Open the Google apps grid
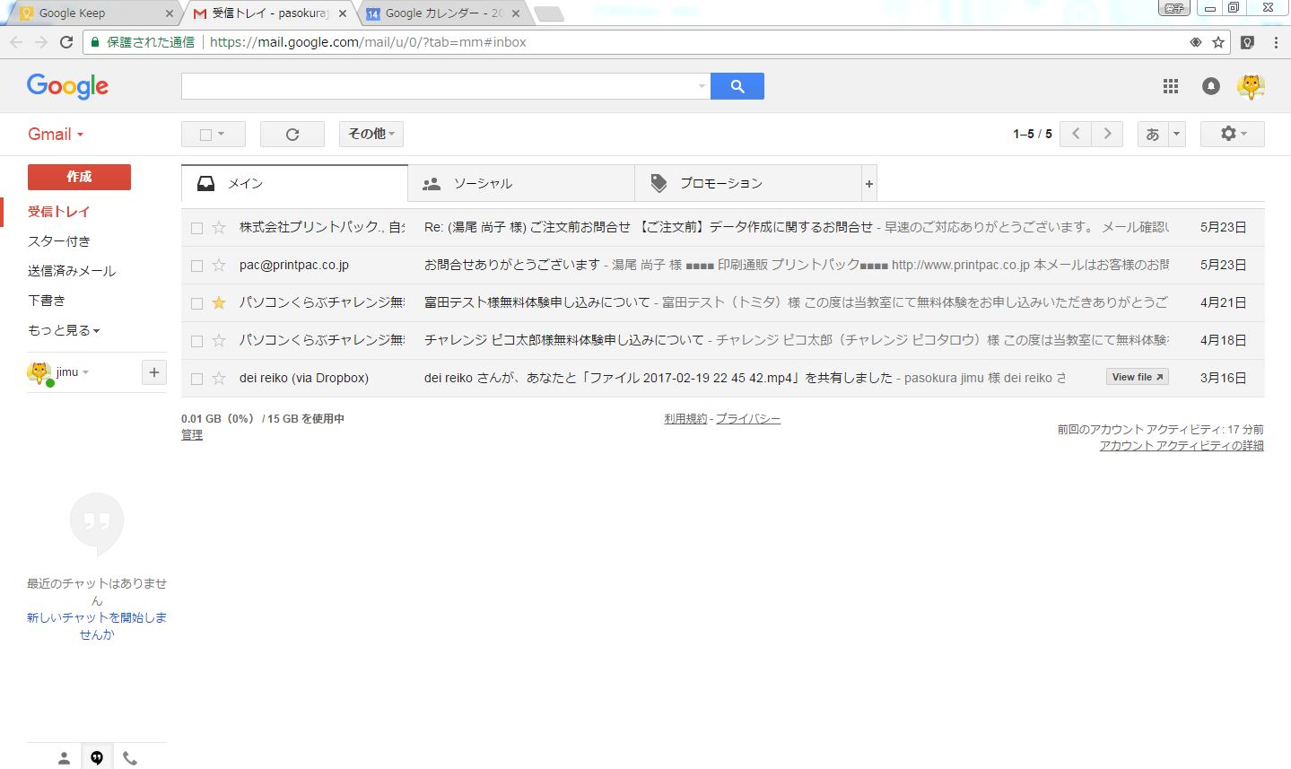This screenshot has height=769, width=1291. click(1171, 86)
